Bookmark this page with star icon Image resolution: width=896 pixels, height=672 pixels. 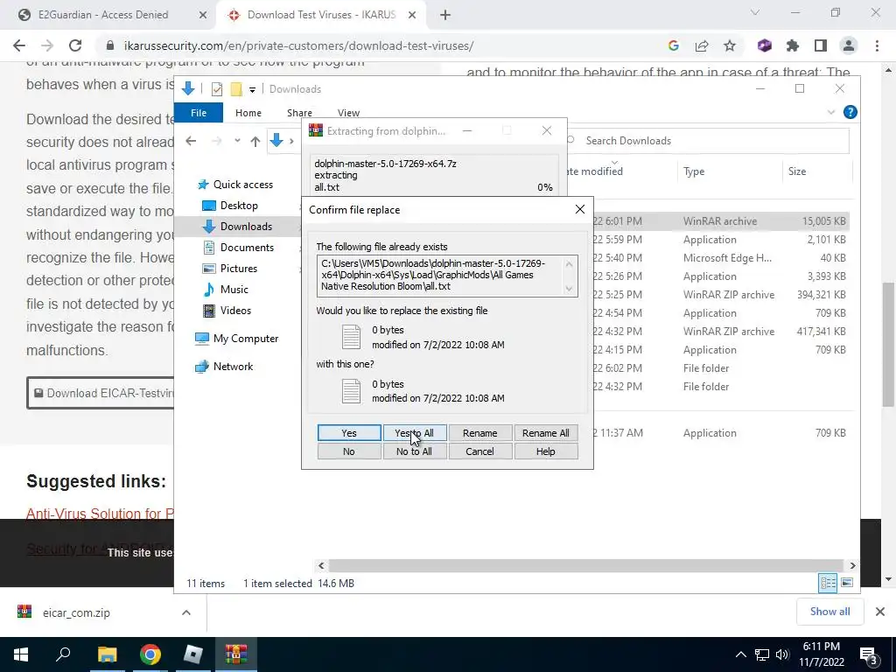730,45
